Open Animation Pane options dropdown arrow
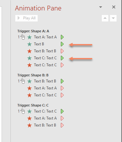Screen dimensions: 122x142 [100, 7]
